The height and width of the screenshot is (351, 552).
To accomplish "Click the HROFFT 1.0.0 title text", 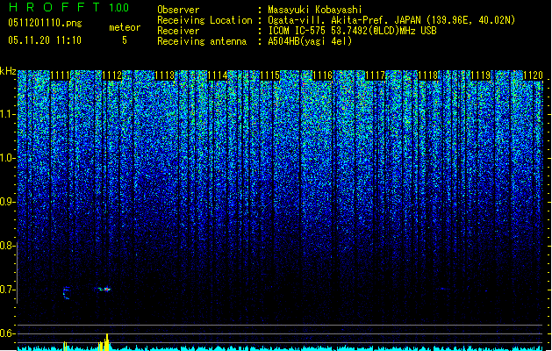I will tap(68, 7).
